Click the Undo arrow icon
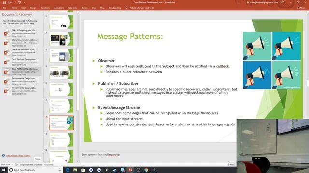 coord(9,2)
